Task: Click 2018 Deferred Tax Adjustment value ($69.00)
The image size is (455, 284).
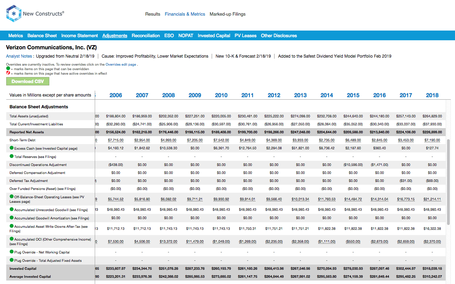Action: pyautogui.click(x=432, y=181)
